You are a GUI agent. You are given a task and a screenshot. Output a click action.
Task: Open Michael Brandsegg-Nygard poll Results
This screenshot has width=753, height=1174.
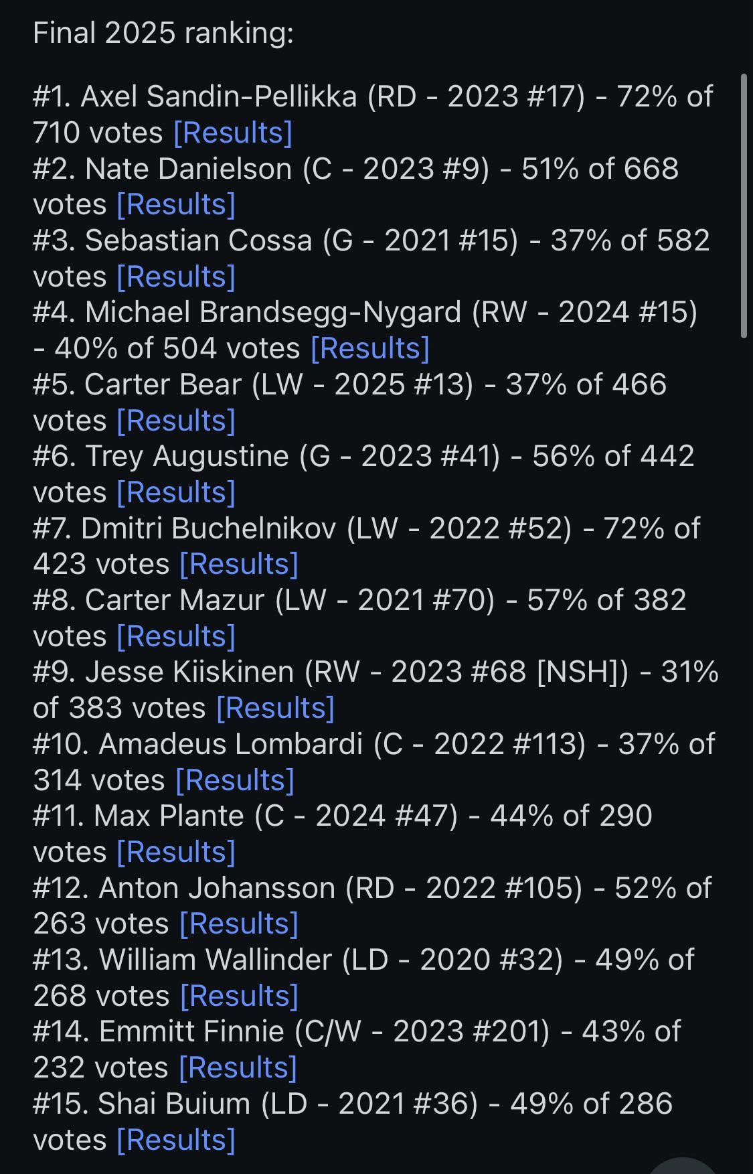point(369,348)
